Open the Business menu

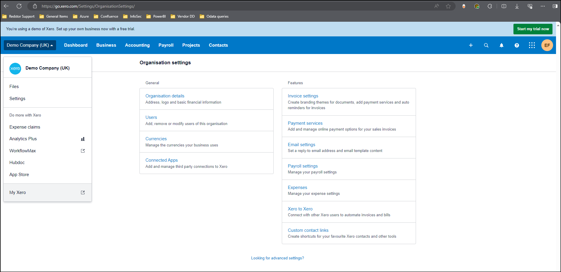pyautogui.click(x=106, y=45)
